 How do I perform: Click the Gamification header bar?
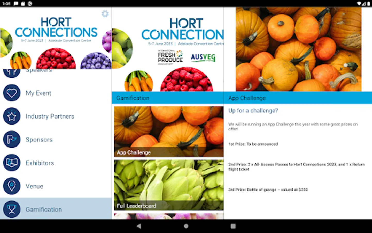(x=168, y=98)
